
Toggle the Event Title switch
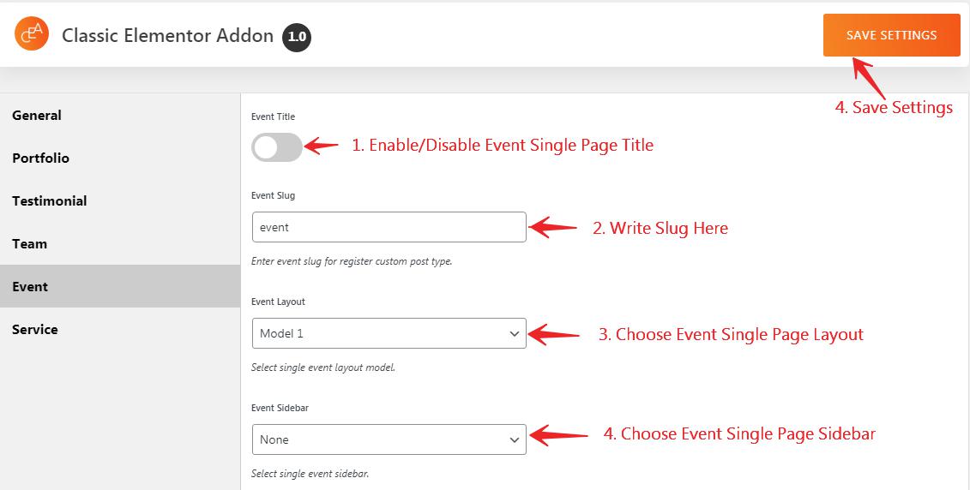coord(277,147)
